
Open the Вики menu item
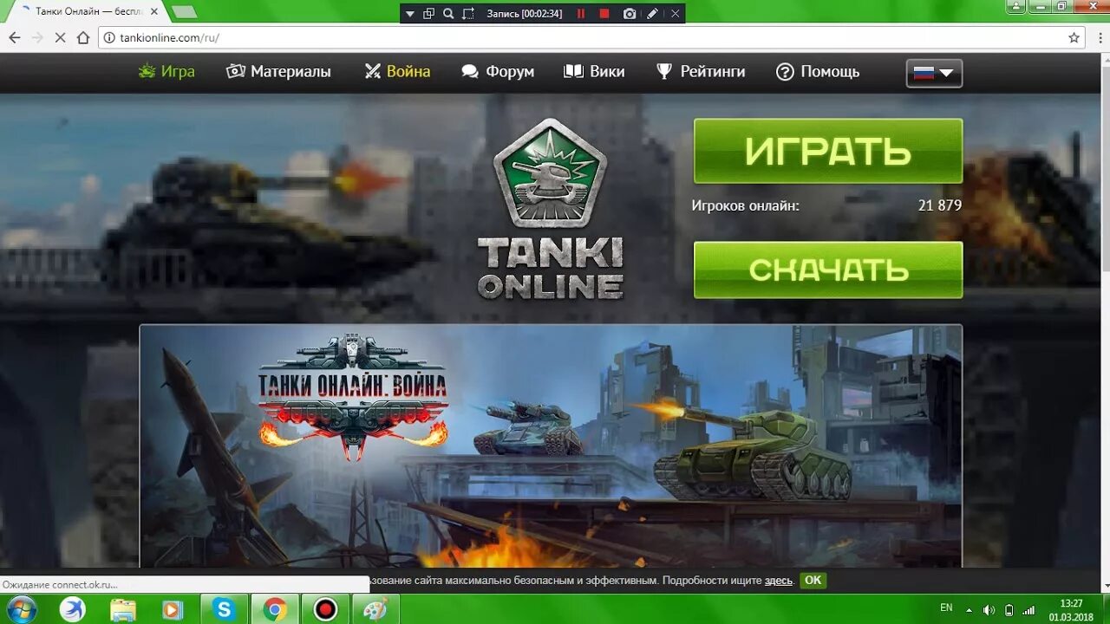coord(594,72)
